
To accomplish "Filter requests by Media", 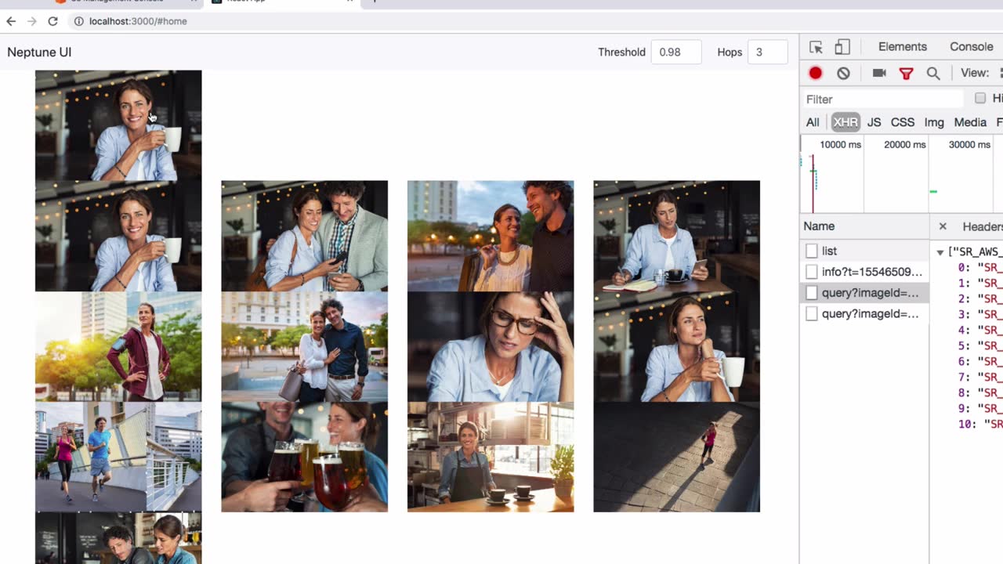I will [970, 122].
